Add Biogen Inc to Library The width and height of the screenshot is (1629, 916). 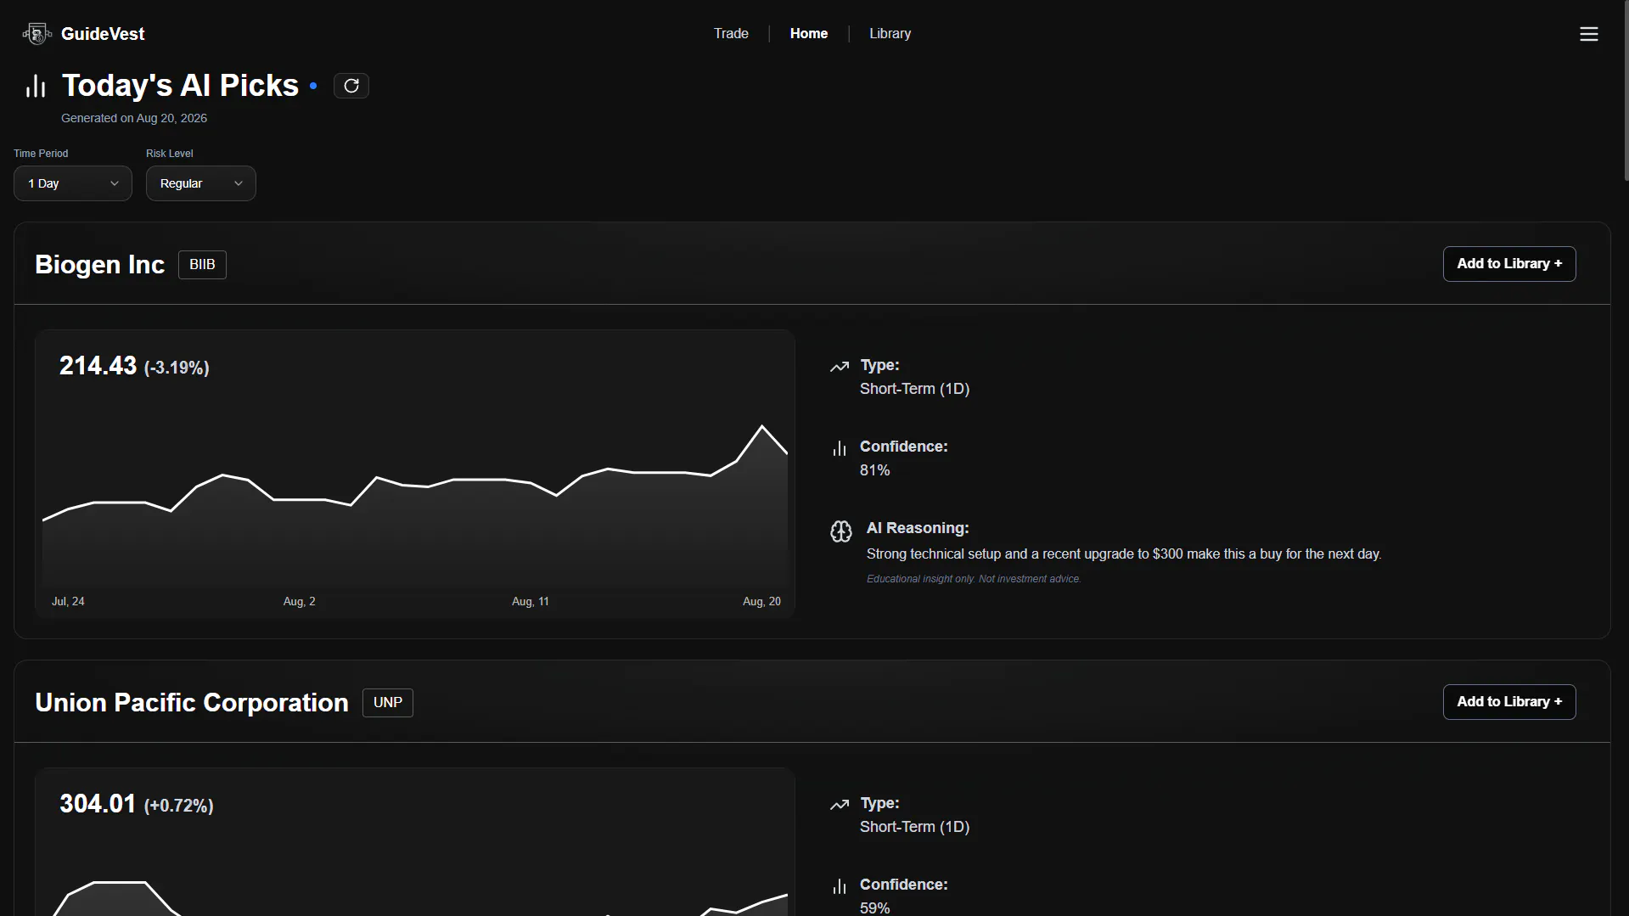1509,264
